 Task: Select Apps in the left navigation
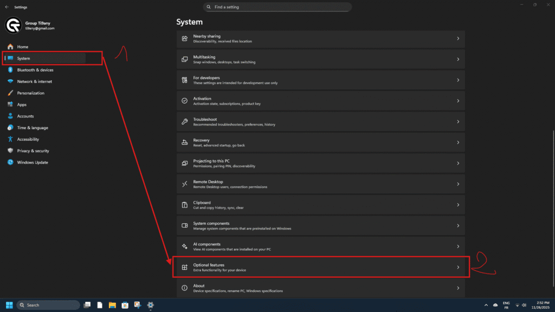tap(22, 105)
